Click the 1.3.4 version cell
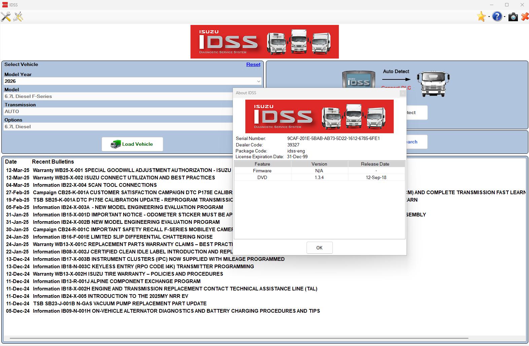This screenshot has height=346, width=529. tap(319, 177)
